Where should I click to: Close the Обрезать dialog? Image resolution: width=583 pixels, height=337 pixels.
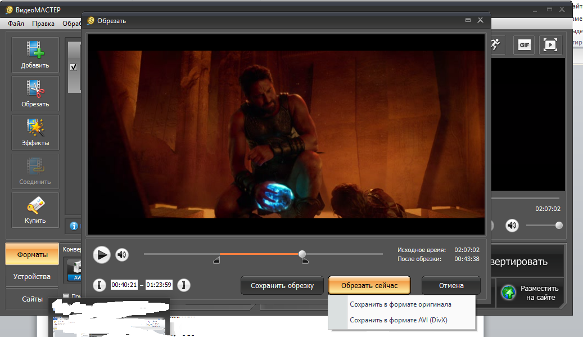pos(480,20)
